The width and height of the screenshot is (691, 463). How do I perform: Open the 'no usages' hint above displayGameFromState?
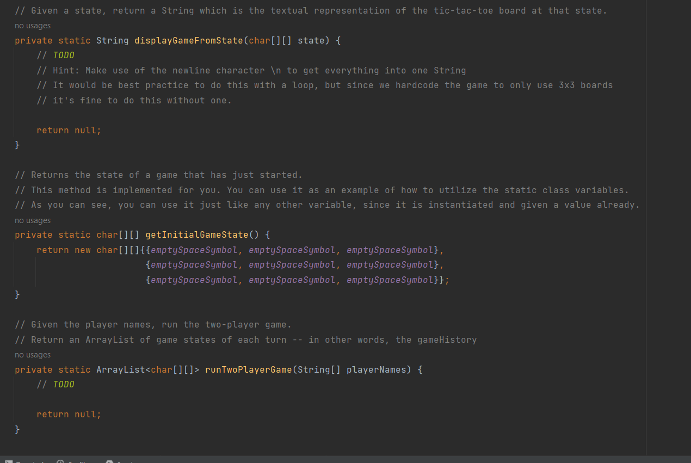(x=33, y=26)
